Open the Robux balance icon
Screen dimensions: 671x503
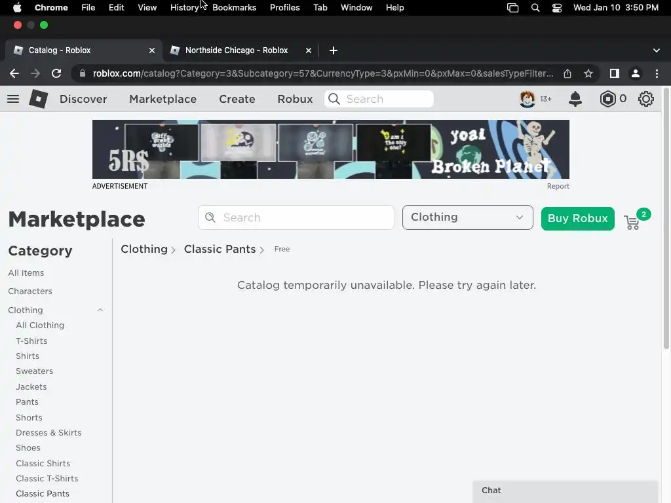[607, 99]
